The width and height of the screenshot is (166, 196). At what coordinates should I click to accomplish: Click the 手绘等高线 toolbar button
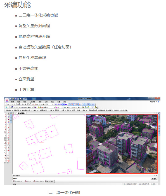[101, 110]
